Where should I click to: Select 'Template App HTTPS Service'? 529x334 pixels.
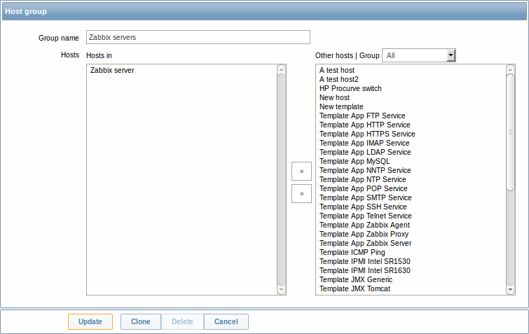coord(367,134)
